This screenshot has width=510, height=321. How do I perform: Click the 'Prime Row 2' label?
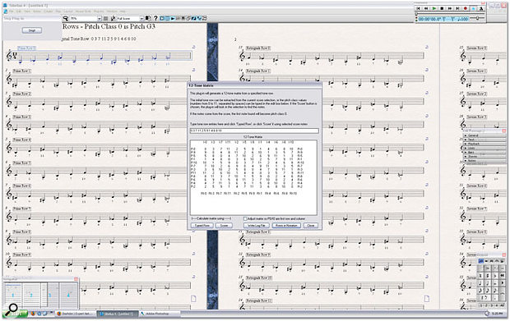point(21,94)
